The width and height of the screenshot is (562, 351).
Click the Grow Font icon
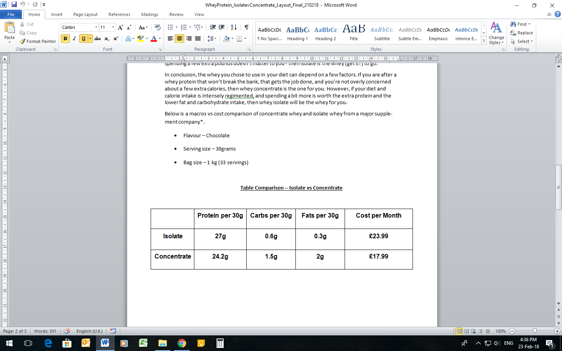[120, 27]
